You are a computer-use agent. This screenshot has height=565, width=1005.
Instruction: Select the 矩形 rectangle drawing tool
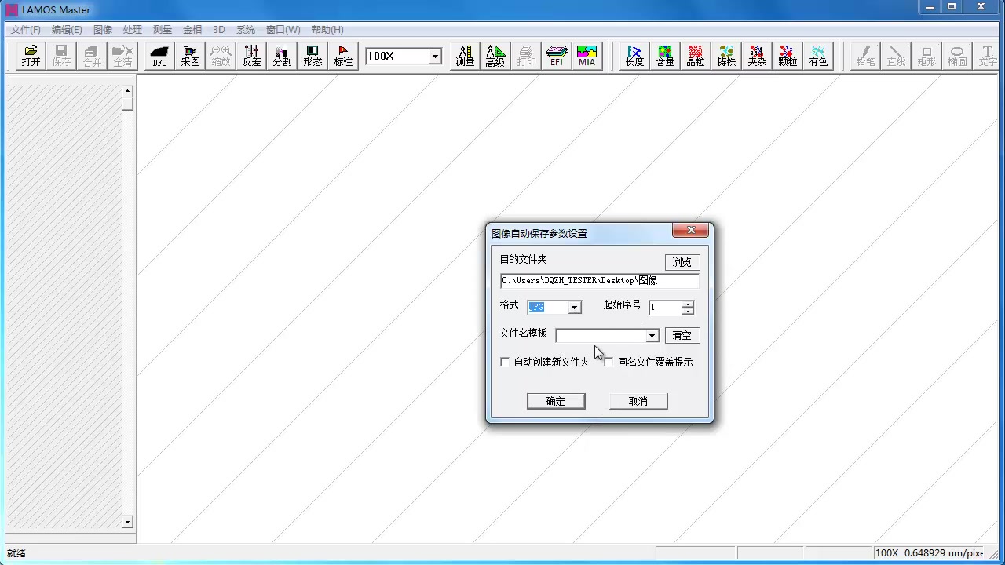click(926, 56)
